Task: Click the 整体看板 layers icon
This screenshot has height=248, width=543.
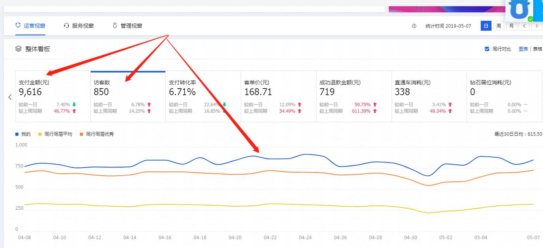Action: 18,49
